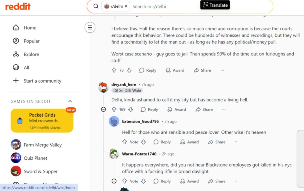Image resolution: width=304 pixels, height=191 pixels.
Task: Downvote Warm-Potato1740's reply
Action: (144, 181)
